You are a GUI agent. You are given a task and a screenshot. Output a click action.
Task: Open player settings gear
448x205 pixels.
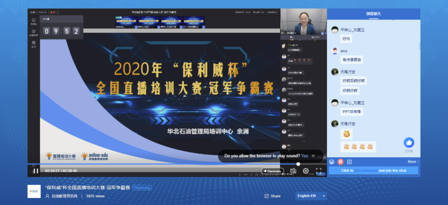[306, 171]
